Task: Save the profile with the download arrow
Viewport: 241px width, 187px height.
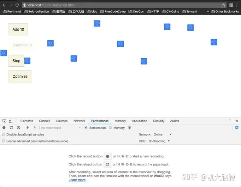Action: pyautogui.click(x=35, y=128)
